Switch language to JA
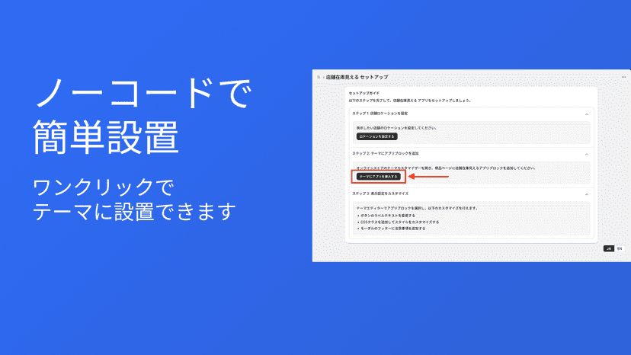 [x=608, y=249]
